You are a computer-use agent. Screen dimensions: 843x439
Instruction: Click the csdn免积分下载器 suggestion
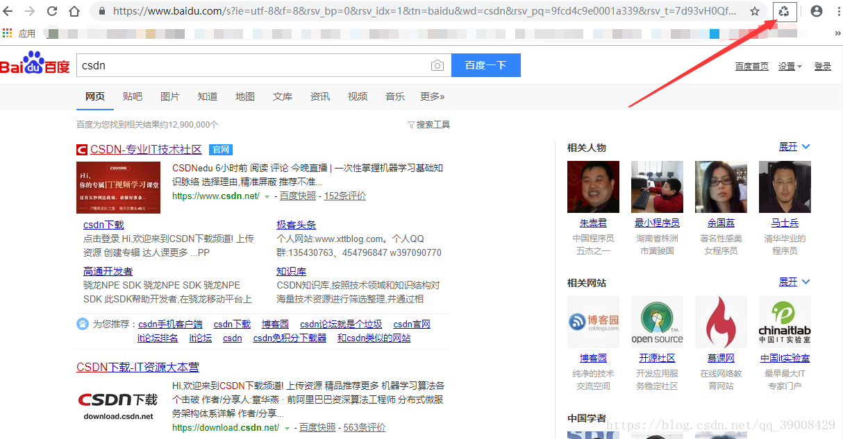pos(290,338)
